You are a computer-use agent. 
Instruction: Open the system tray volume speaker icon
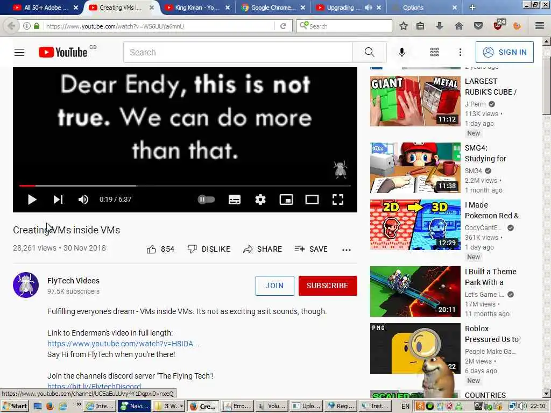click(522, 406)
